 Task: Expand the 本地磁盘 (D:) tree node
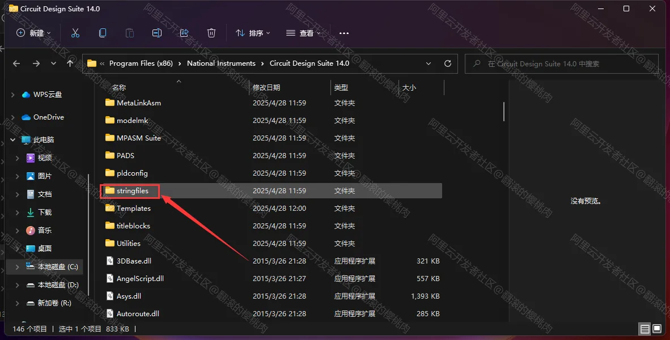click(x=18, y=285)
